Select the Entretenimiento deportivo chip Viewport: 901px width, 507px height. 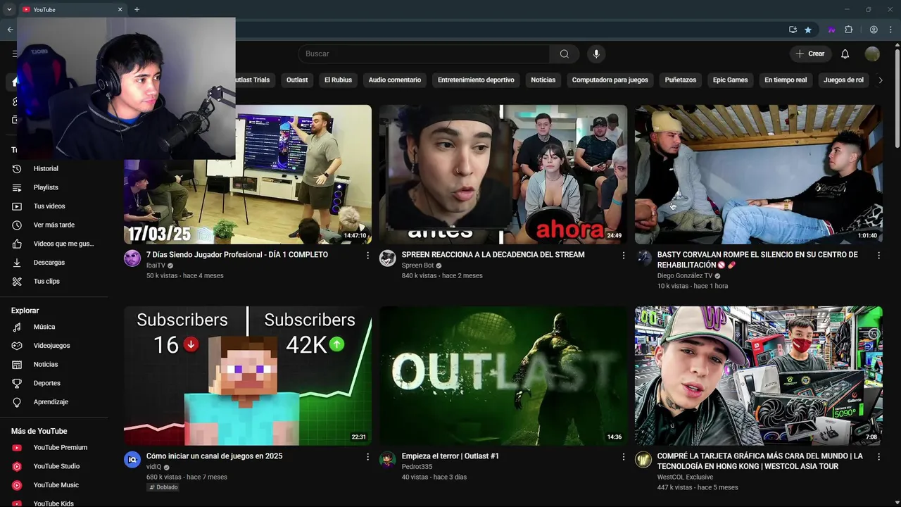tap(476, 80)
